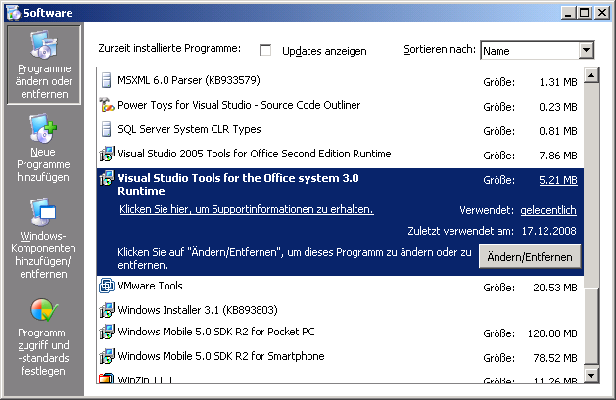The height and width of the screenshot is (400, 616).
Task: Open the support information link
Action: point(246,209)
